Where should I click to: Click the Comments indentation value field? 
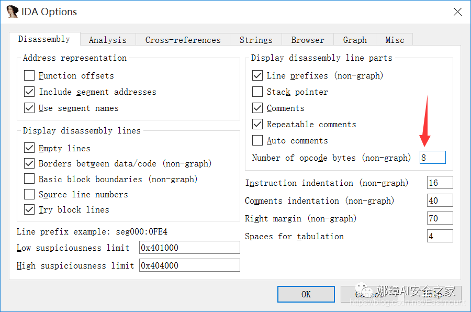[x=440, y=200]
